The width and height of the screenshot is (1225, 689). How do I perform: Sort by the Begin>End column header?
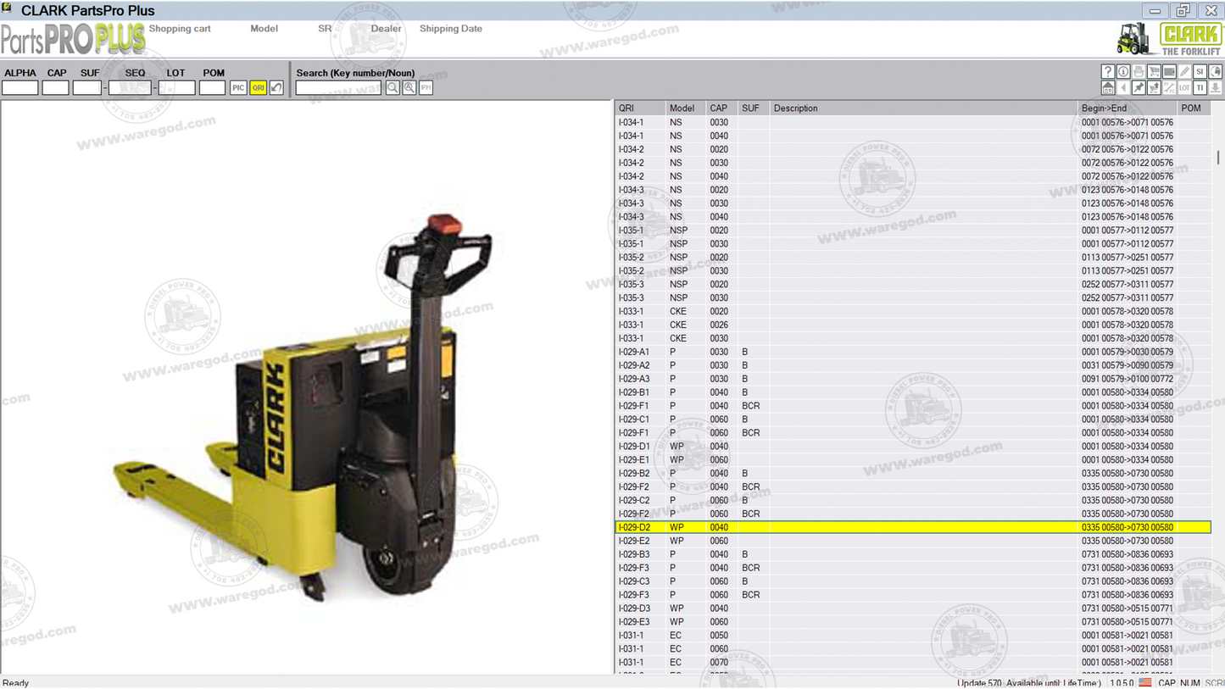tap(1127, 108)
